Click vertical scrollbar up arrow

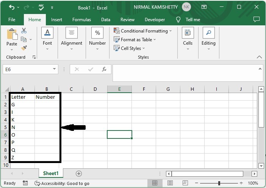point(261,89)
